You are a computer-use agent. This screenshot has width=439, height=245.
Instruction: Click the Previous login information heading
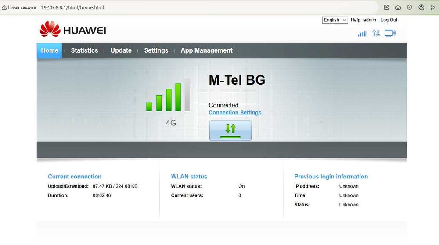tap(331, 177)
